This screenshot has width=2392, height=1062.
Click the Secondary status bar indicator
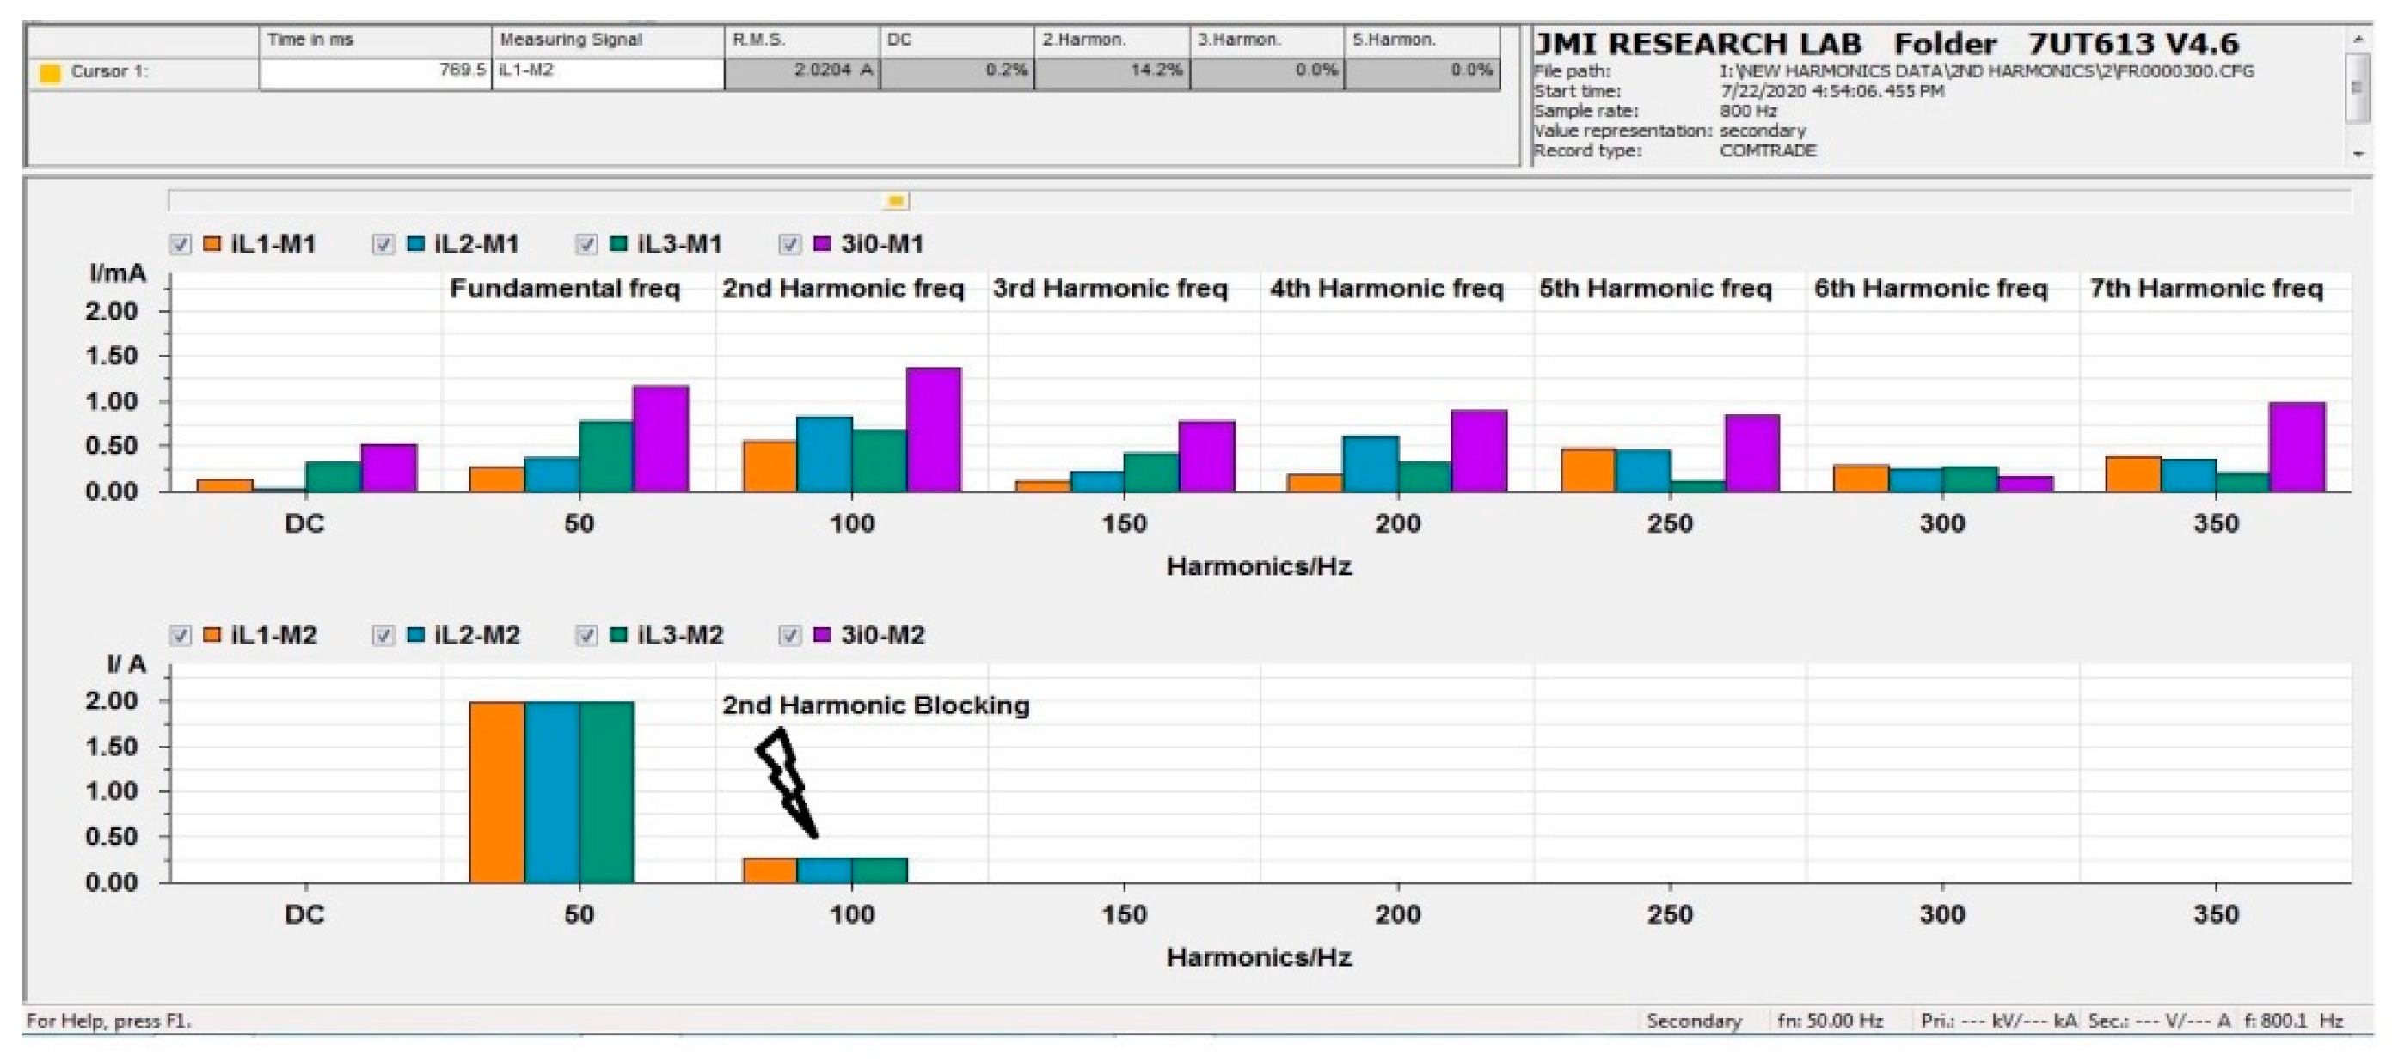[1694, 1021]
